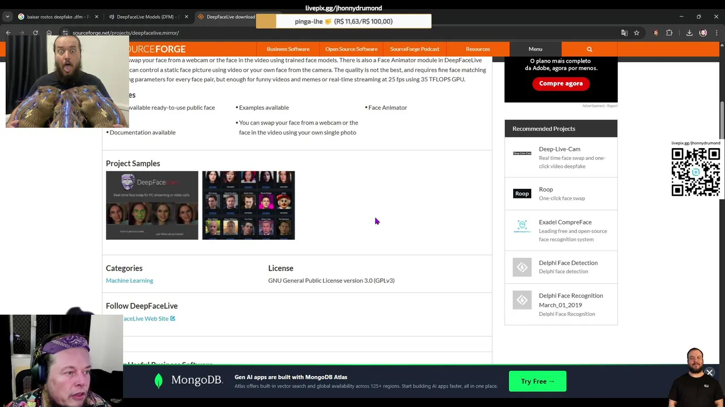
Task: Open Delphi Face Recognition March_01_2019 project
Action: point(571,300)
